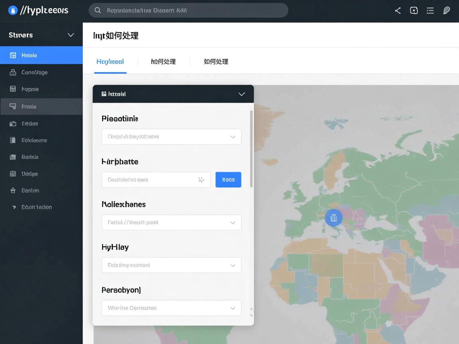Click the rightmost profile icon in header
The height and width of the screenshot is (344, 459).
coord(447,11)
